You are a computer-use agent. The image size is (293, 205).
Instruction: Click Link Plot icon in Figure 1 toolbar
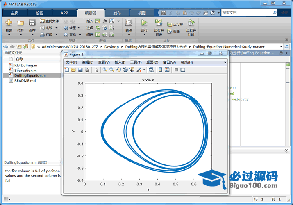click(151, 70)
